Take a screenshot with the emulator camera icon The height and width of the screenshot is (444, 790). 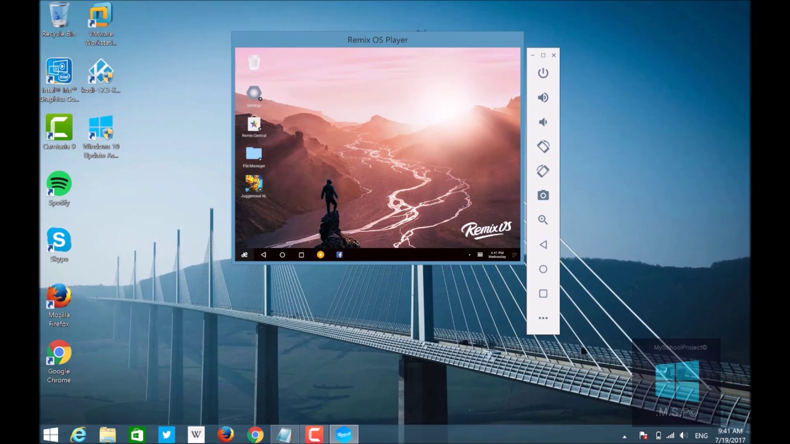(x=543, y=195)
